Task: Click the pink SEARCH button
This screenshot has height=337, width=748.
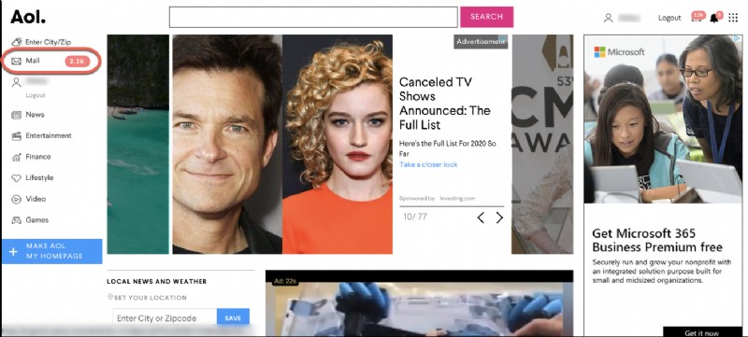Action: tap(486, 17)
